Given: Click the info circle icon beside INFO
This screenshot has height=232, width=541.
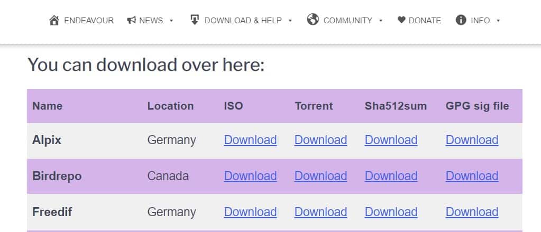Looking at the screenshot, I should [461, 20].
